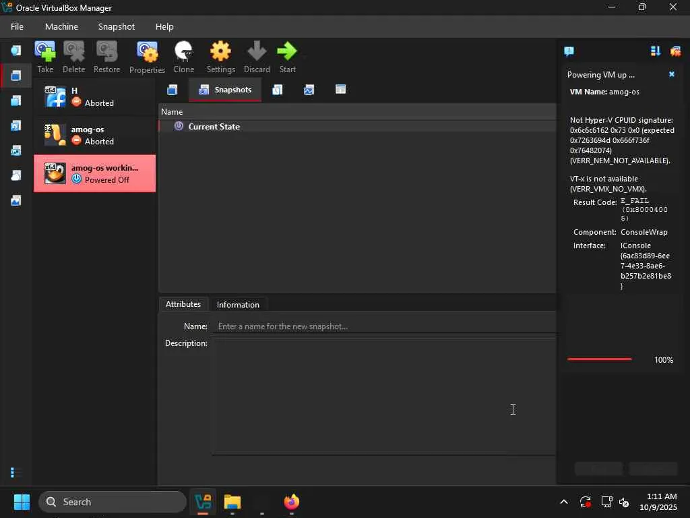Screen dimensions: 690x518
Task: Click the remove finished notifications icon
Action: [675, 51]
